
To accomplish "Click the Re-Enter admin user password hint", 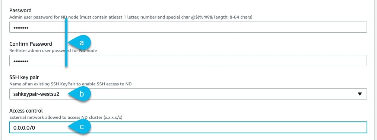I will click(53, 51).
